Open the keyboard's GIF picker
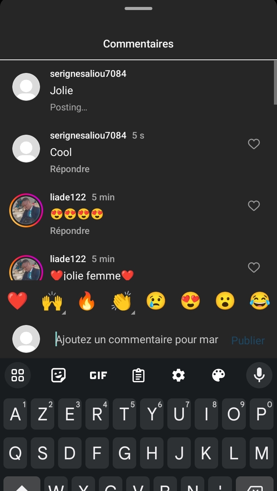277x491 pixels. (x=98, y=375)
